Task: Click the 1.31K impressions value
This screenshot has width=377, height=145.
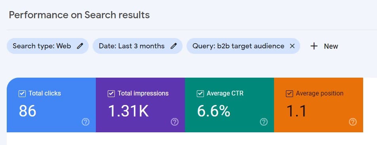Action: tap(128, 111)
